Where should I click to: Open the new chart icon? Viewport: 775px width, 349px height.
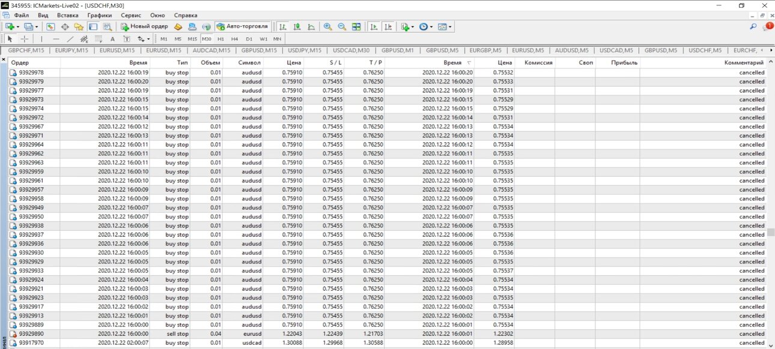coord(9,26)
